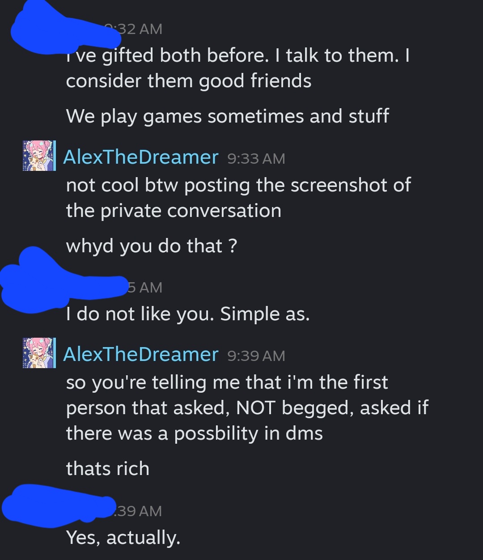This screenshot has width=483, height=560.
Task: Open AlexTheDreamer's avatar at 9:39 AM
Action: click(x=39, y=353)
